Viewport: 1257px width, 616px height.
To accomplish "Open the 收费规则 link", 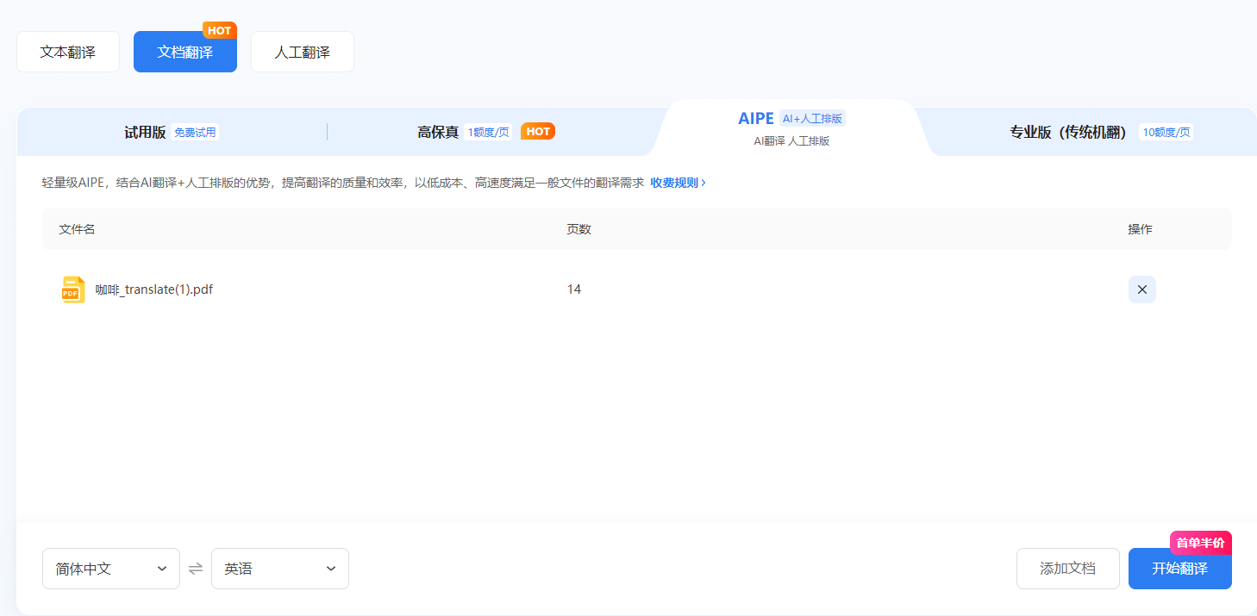I will 679,183.
